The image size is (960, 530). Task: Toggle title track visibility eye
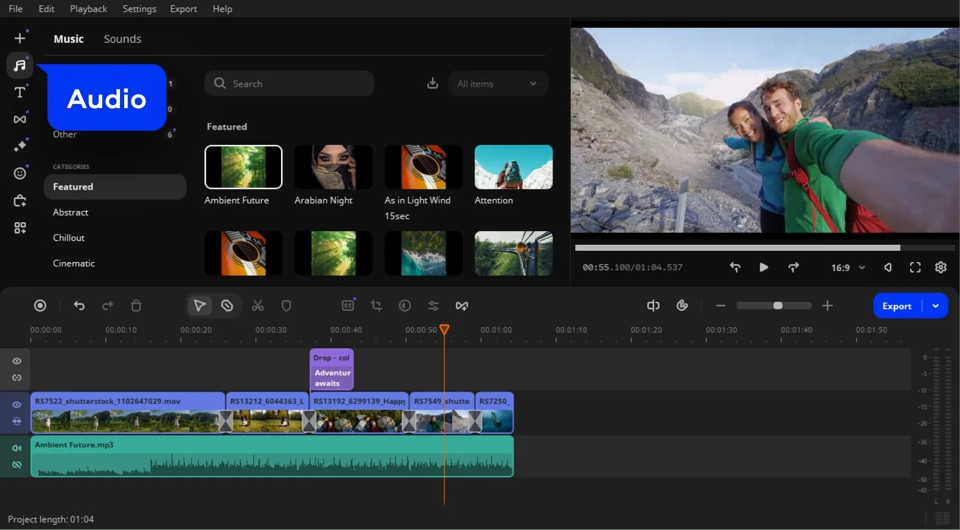click(x=17, y=361)
